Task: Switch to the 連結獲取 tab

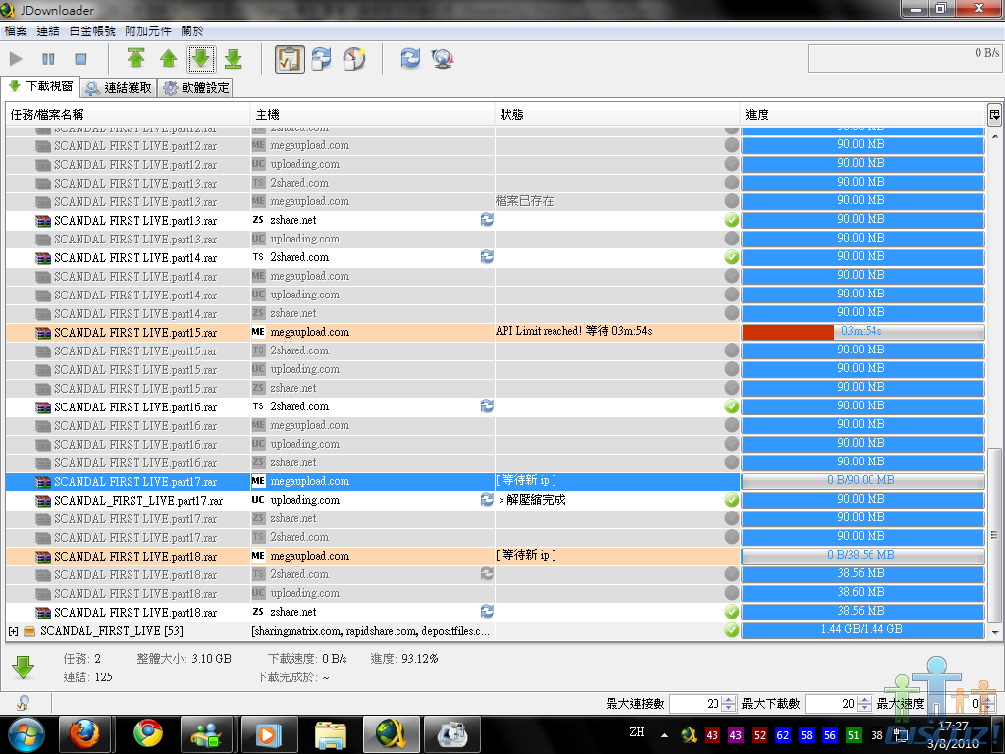Action: pos(119,87)
